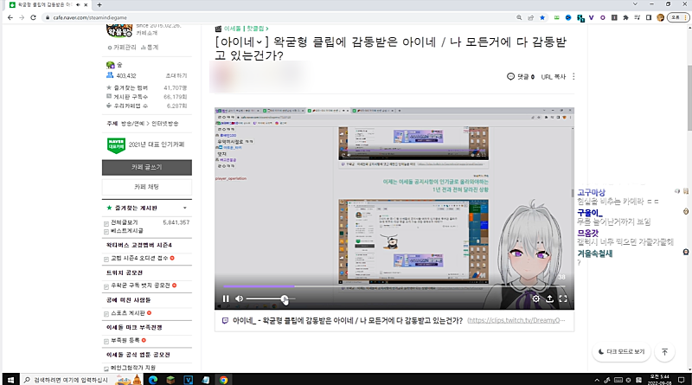Toggle the browser side panel icon
The width and height of the screenshot is (692, 385).
tap(649, 17)
